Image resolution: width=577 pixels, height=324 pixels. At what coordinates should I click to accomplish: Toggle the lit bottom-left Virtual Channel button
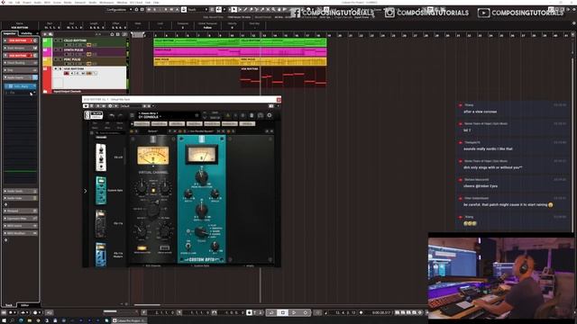142,248
